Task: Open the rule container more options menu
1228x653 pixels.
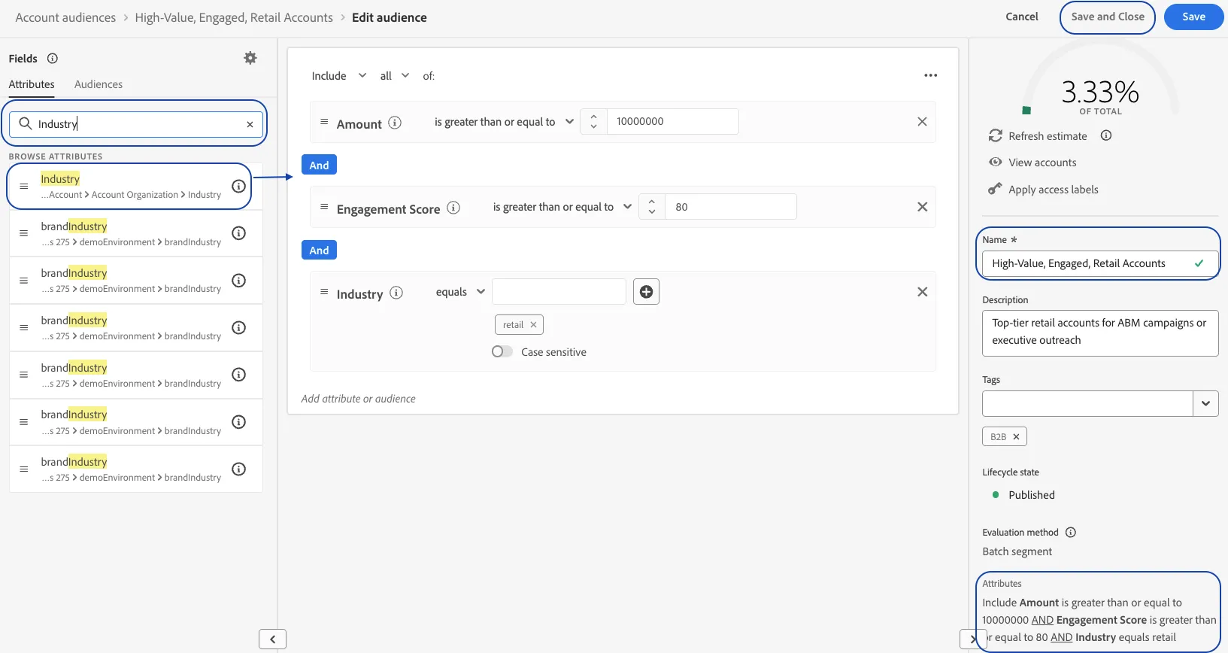Action: 930,75
